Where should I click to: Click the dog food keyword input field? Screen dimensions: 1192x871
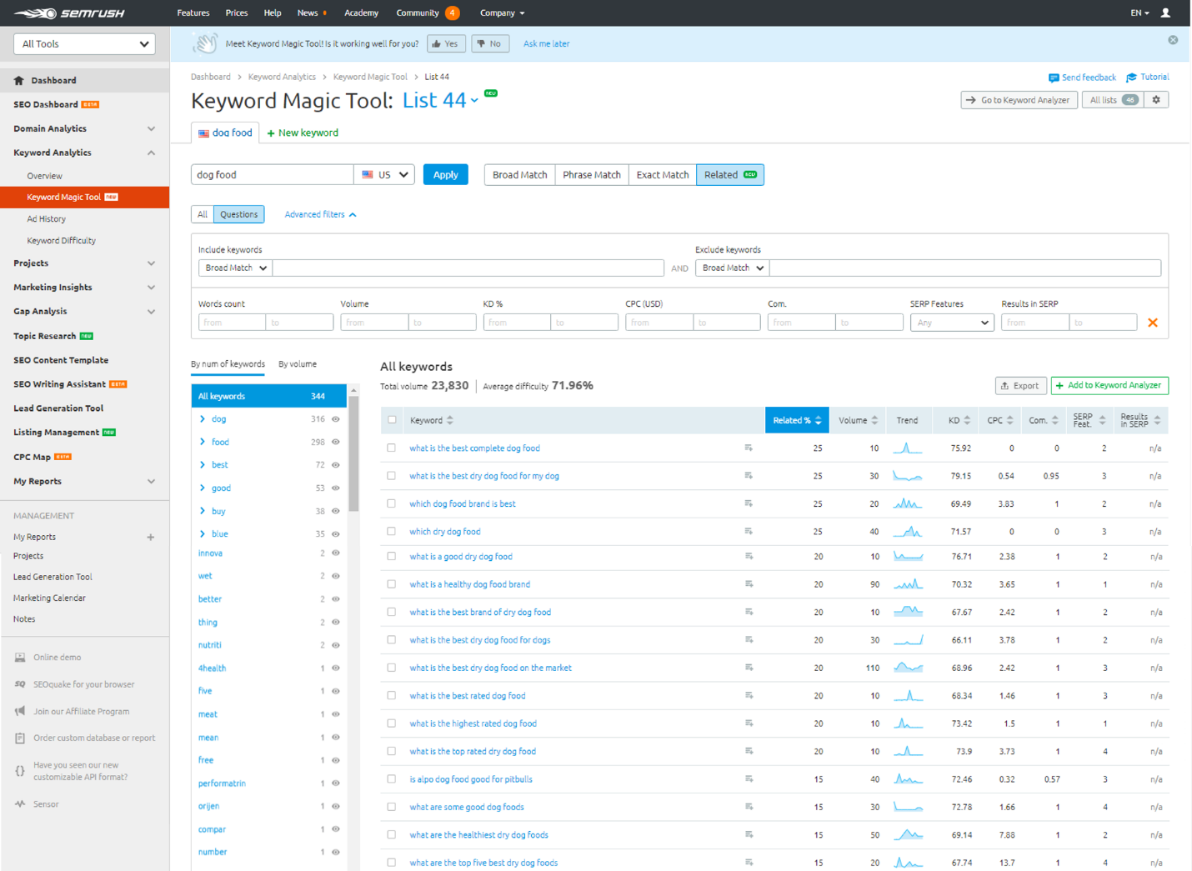point(272,175)
